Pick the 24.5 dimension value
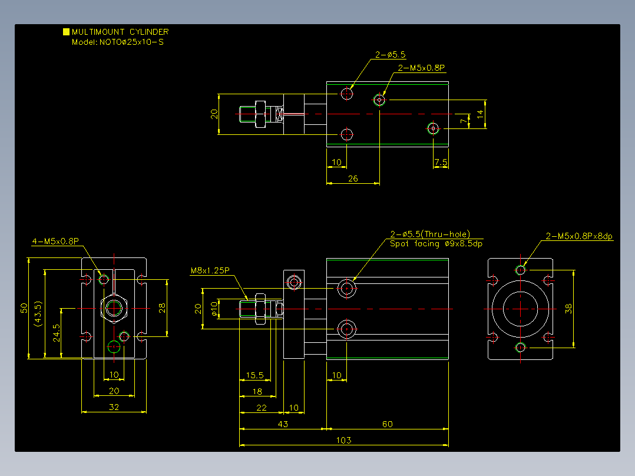This screenshot has width=635, height=476. (x=57, y=333)
